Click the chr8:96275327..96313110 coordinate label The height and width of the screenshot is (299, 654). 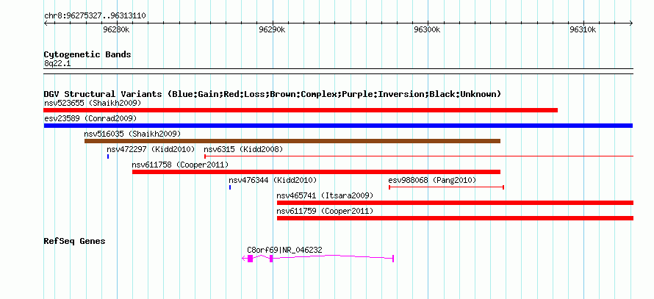tap(95, 15)
